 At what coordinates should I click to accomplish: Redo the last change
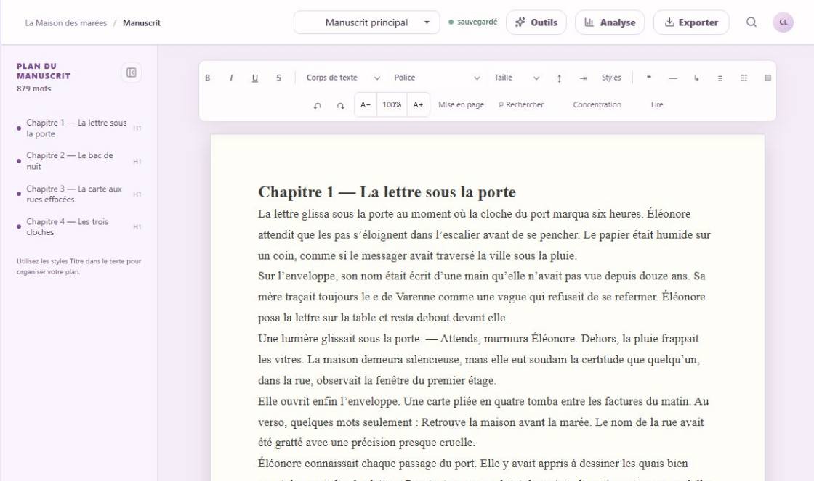(x=341, y=105)
